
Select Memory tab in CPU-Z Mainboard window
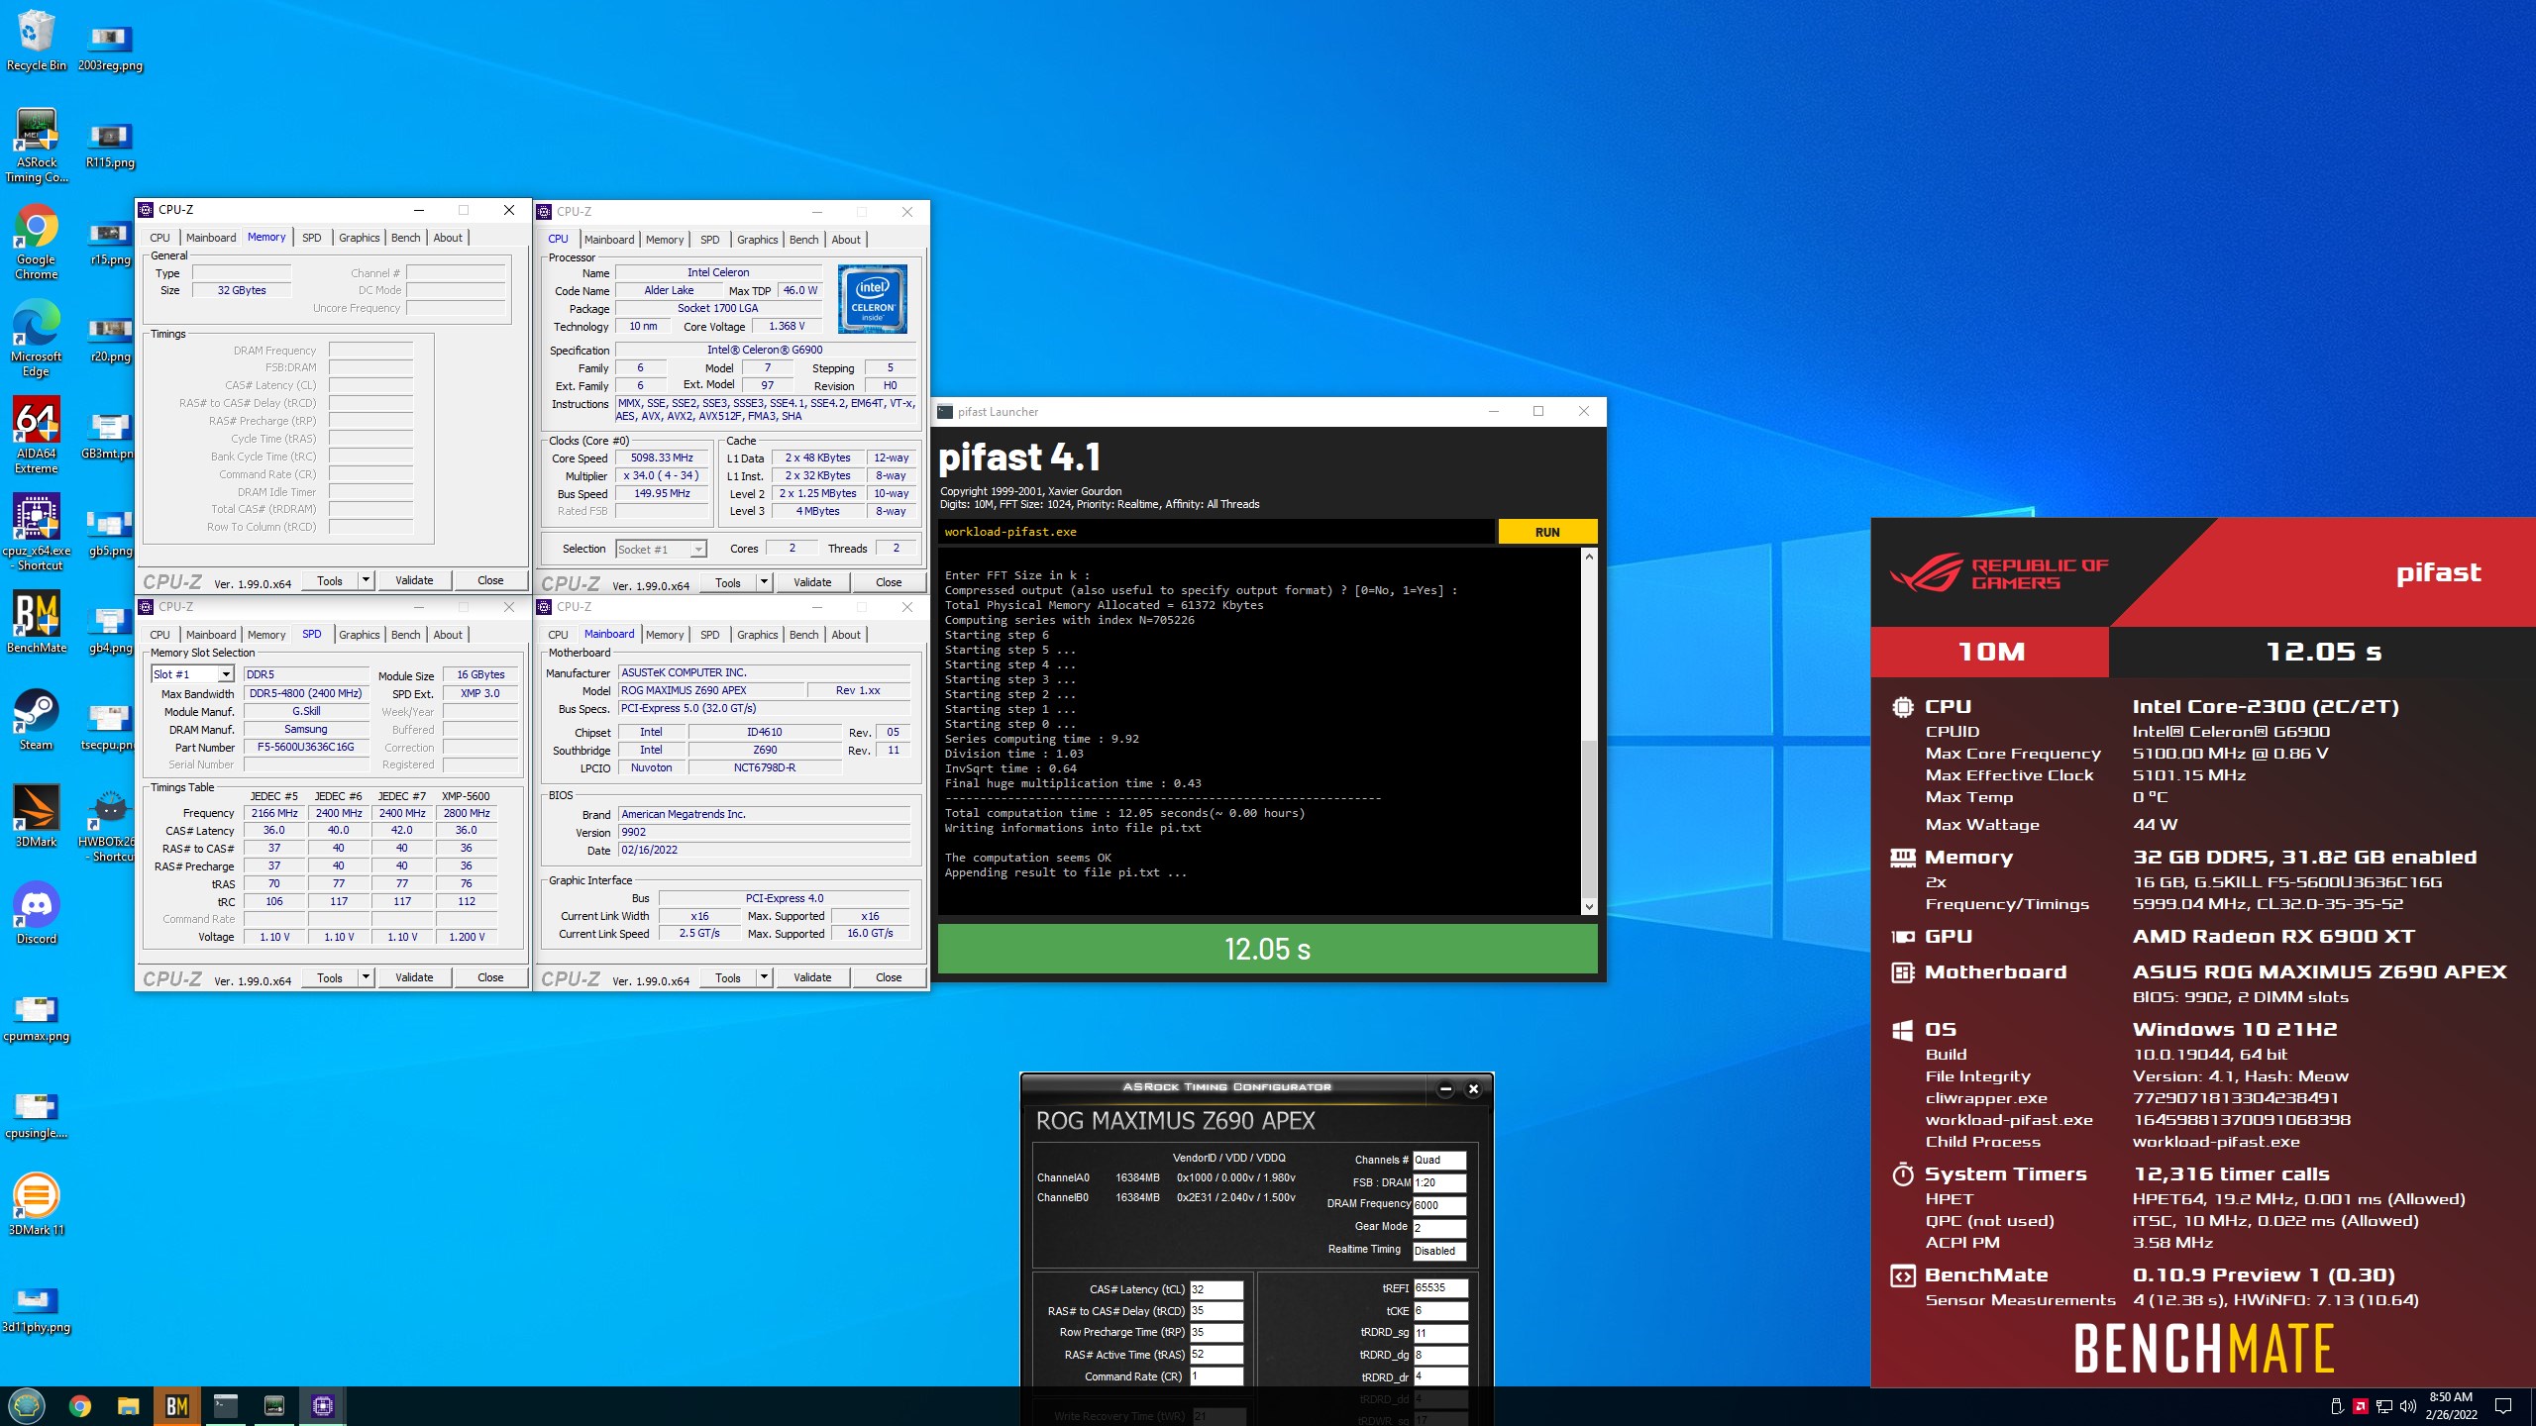tap(664, 635)
